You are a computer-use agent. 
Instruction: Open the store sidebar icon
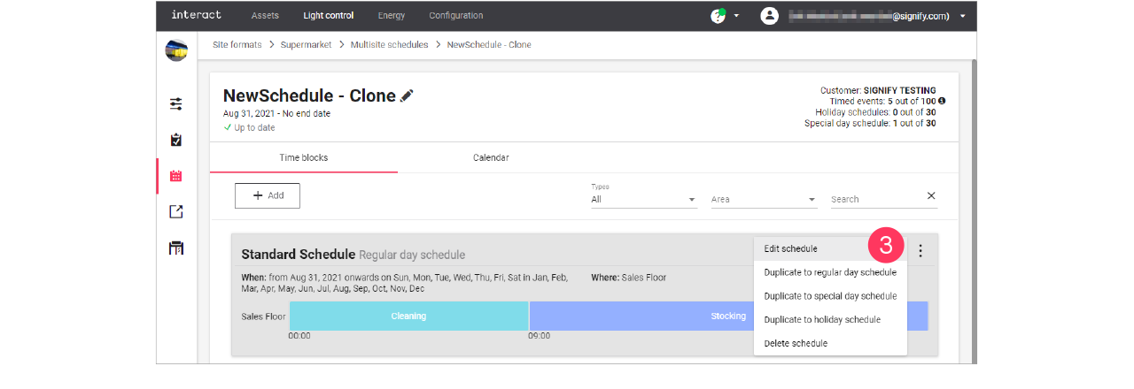click(176, 248)
